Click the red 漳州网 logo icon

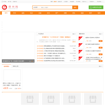(x=4, y=7)
